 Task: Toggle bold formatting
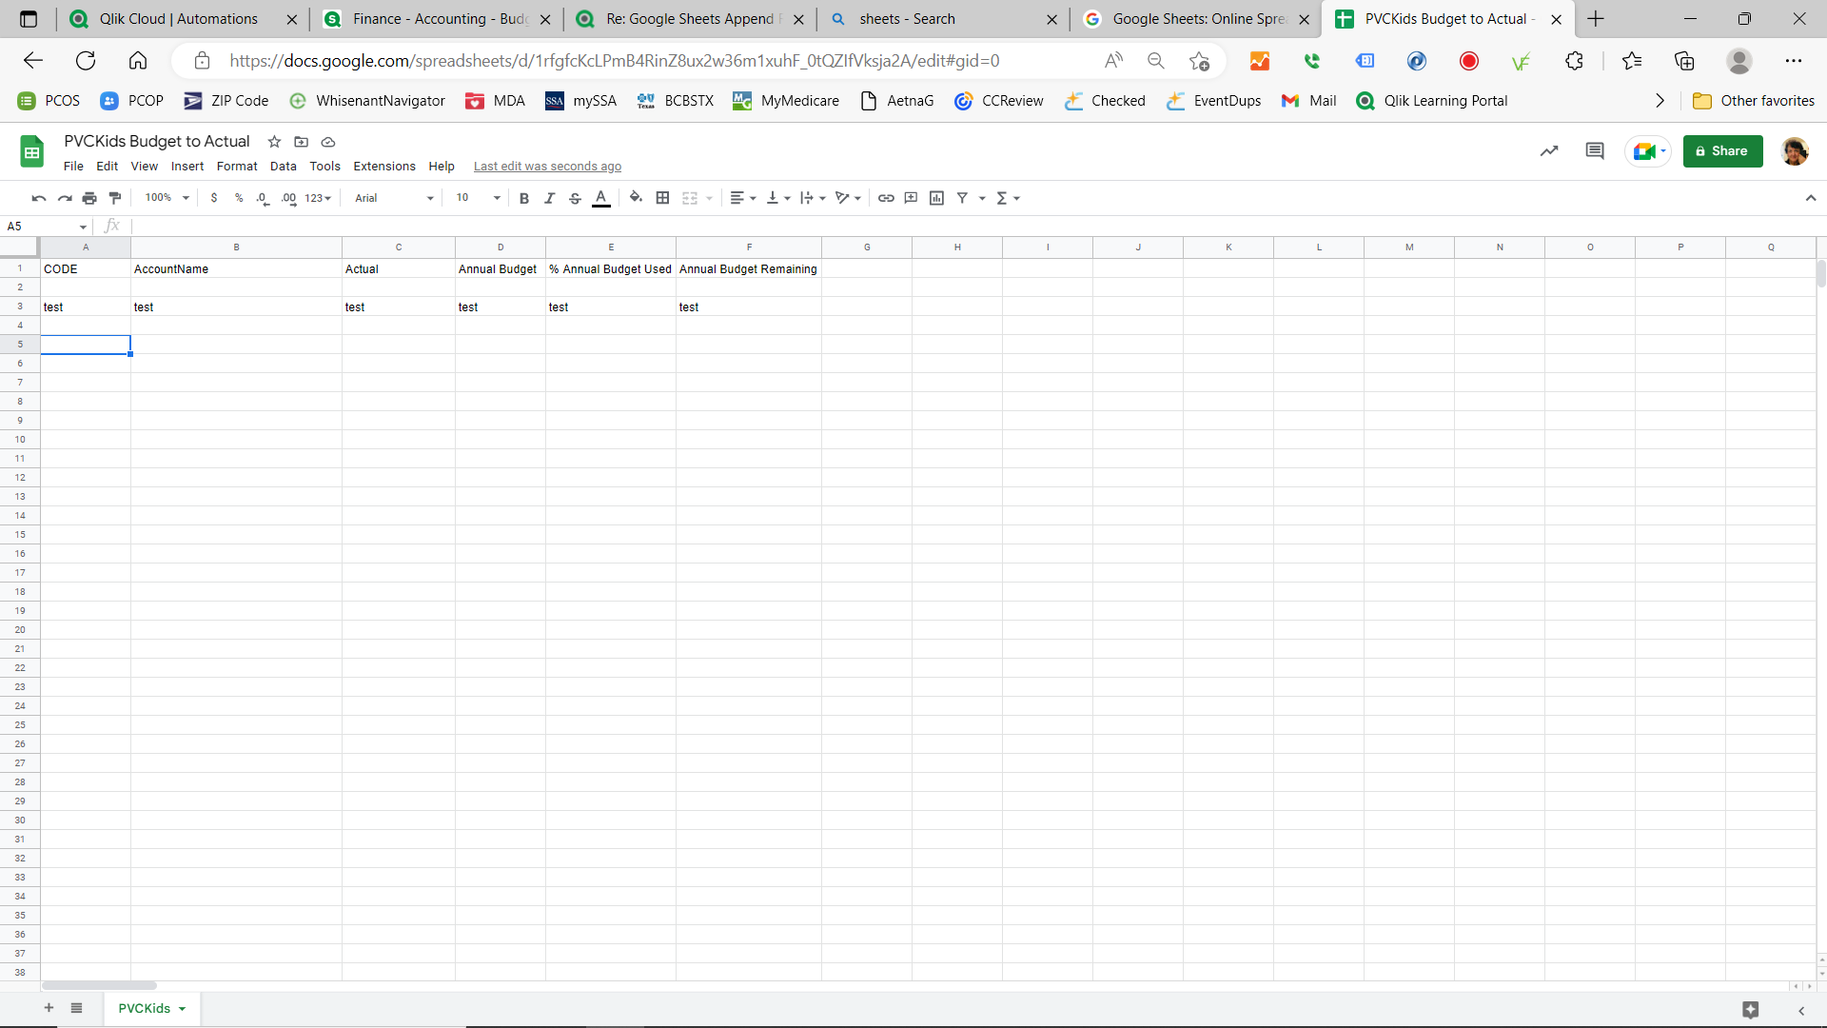tap(523, 198)
